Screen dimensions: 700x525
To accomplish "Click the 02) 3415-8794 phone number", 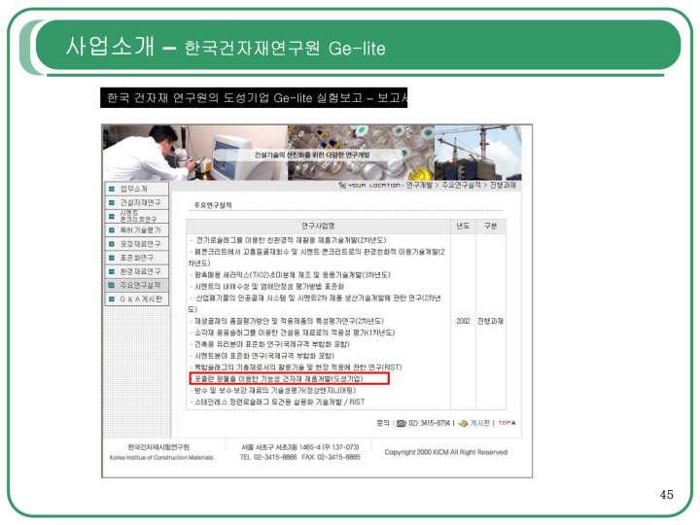I will point(429,423).
